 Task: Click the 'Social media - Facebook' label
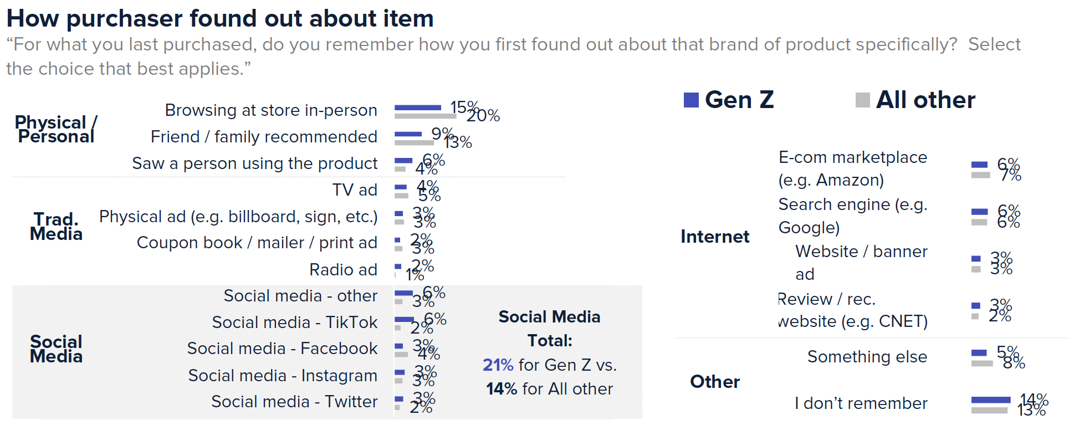coord(282,349)
